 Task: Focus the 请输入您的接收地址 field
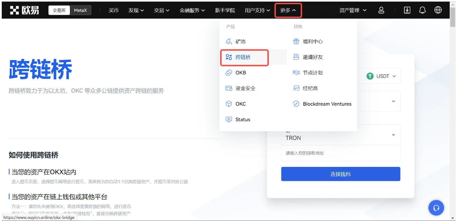[x=341, y=153]
